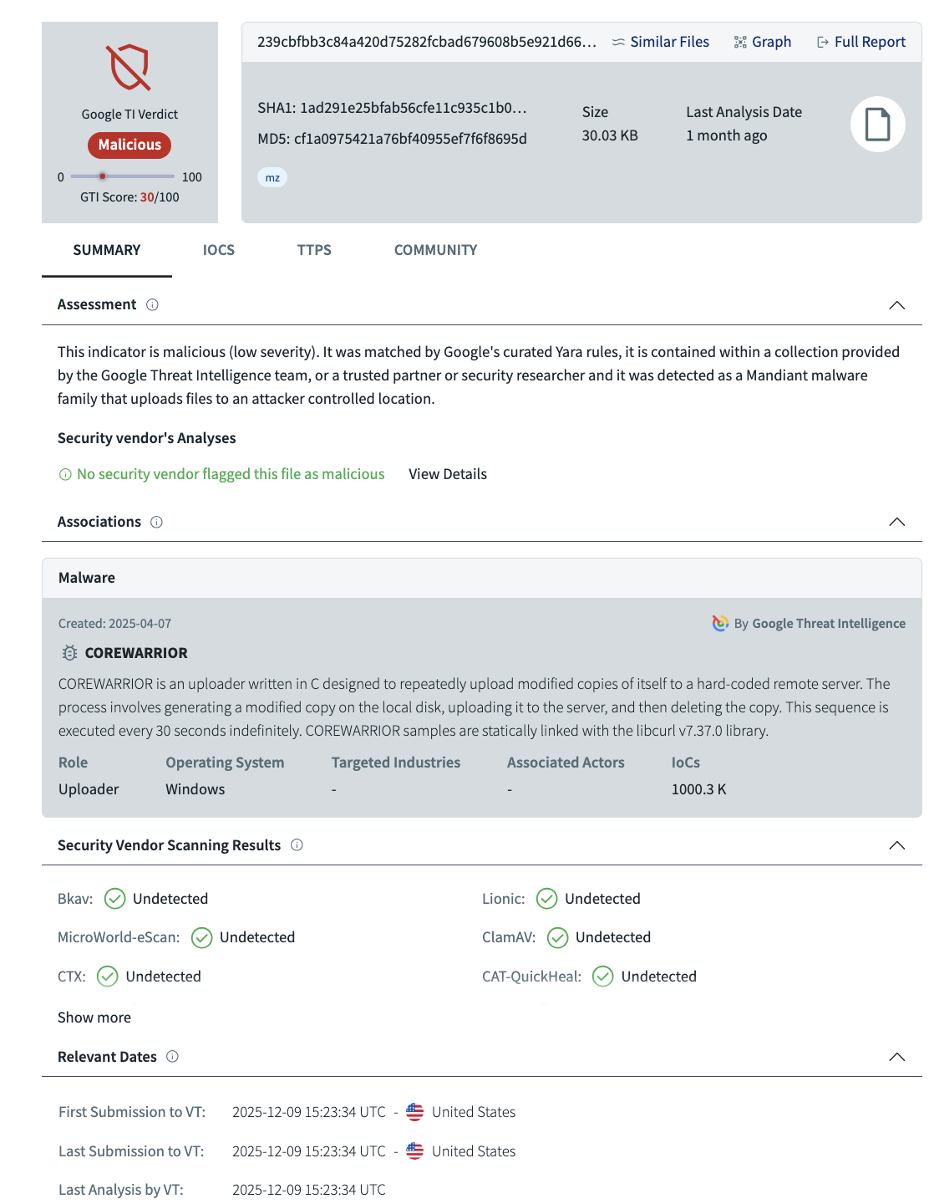
Task: Collapse the Assessment section
Action: [896, 305]
